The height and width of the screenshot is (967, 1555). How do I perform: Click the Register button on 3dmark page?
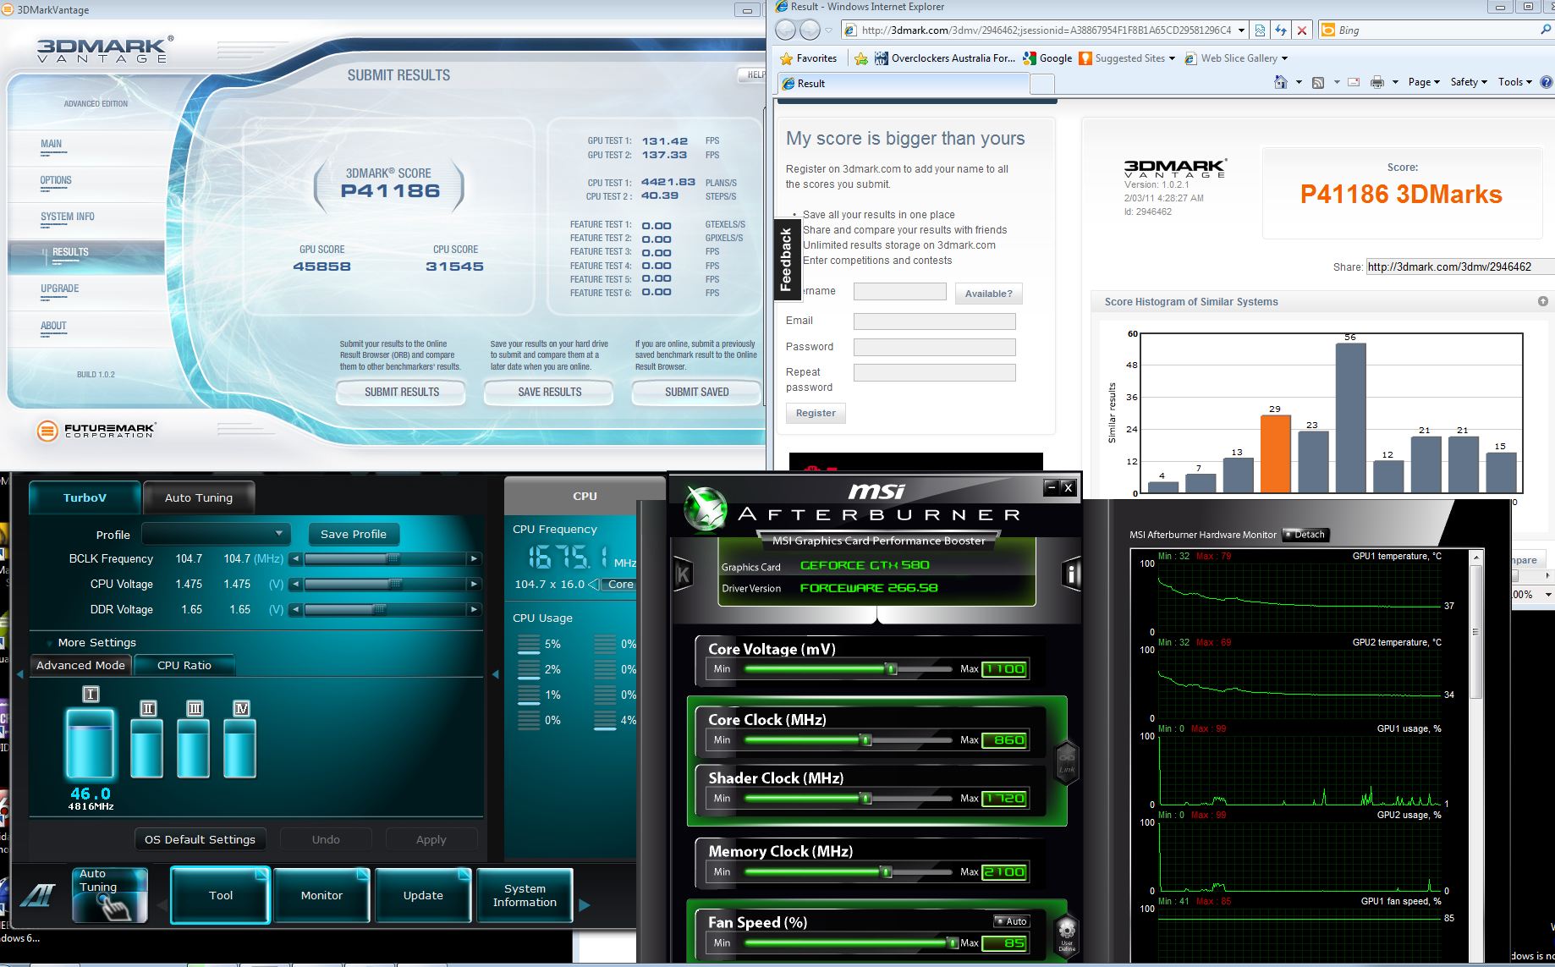816,413
